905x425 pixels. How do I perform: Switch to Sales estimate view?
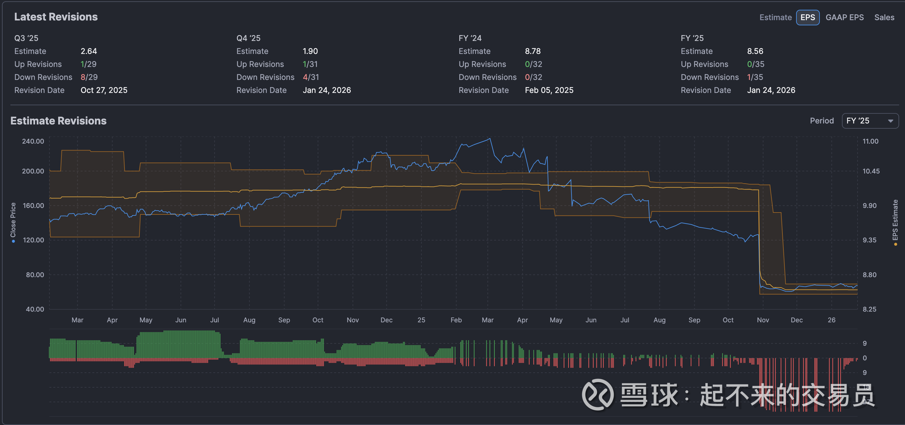point(884,18)
